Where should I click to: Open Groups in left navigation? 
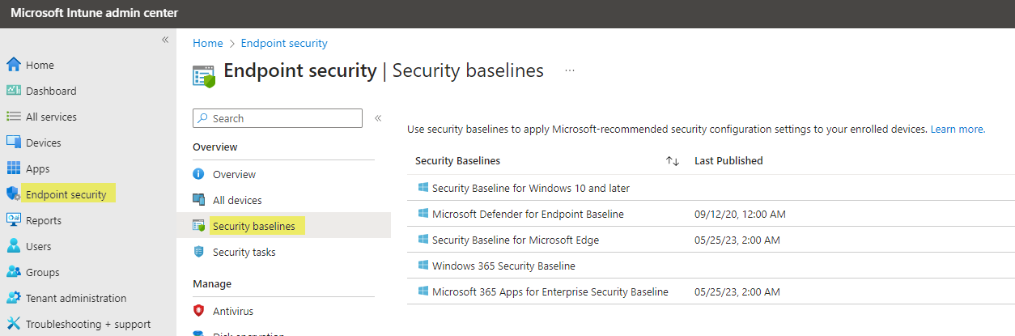click(x=42, y=272)
